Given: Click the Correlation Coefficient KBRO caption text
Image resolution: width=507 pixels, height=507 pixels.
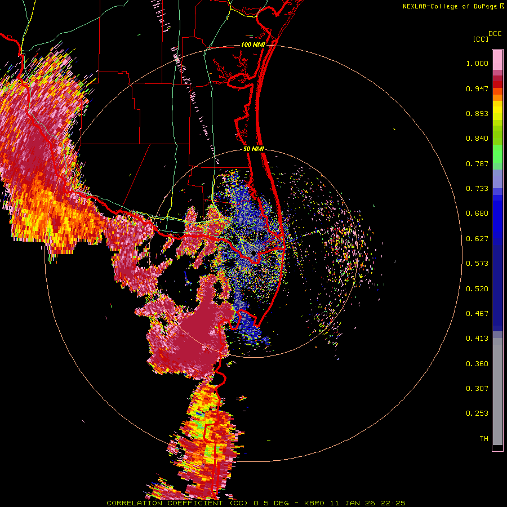Looking at the screenshot, I should [256, 503].
